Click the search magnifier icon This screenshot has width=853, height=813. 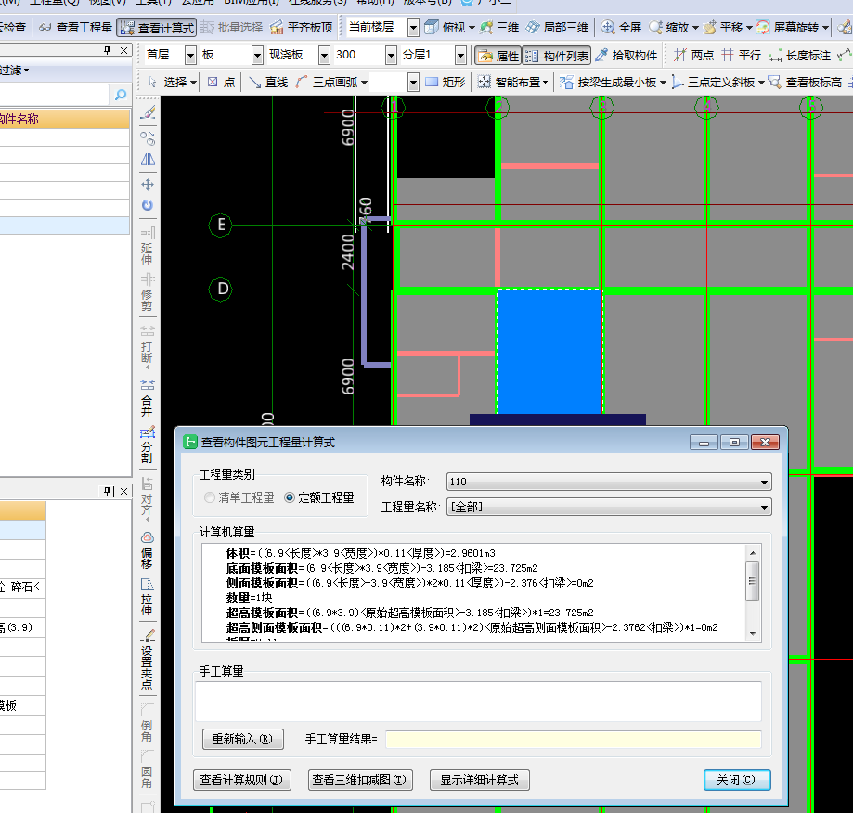pyautogui.click(x=121, y=96)
